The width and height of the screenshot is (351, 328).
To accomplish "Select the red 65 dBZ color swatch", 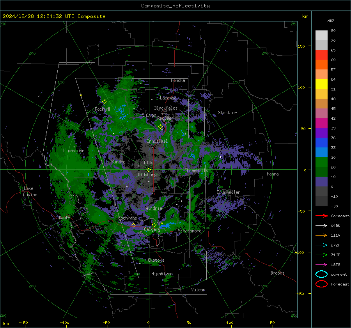I will click(x=321, y=55).
